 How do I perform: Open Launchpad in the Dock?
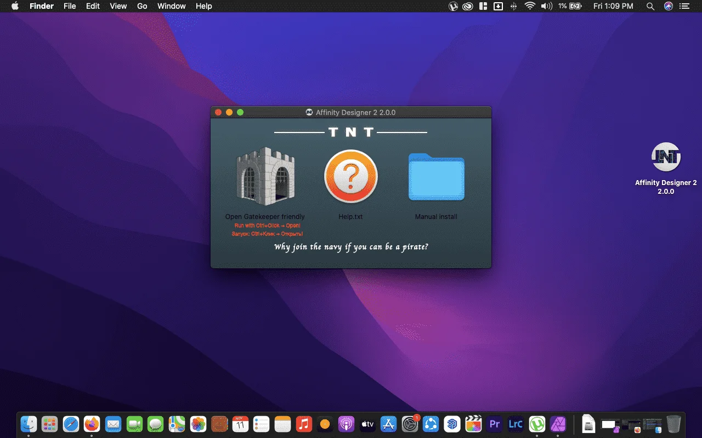pos(50,424)
